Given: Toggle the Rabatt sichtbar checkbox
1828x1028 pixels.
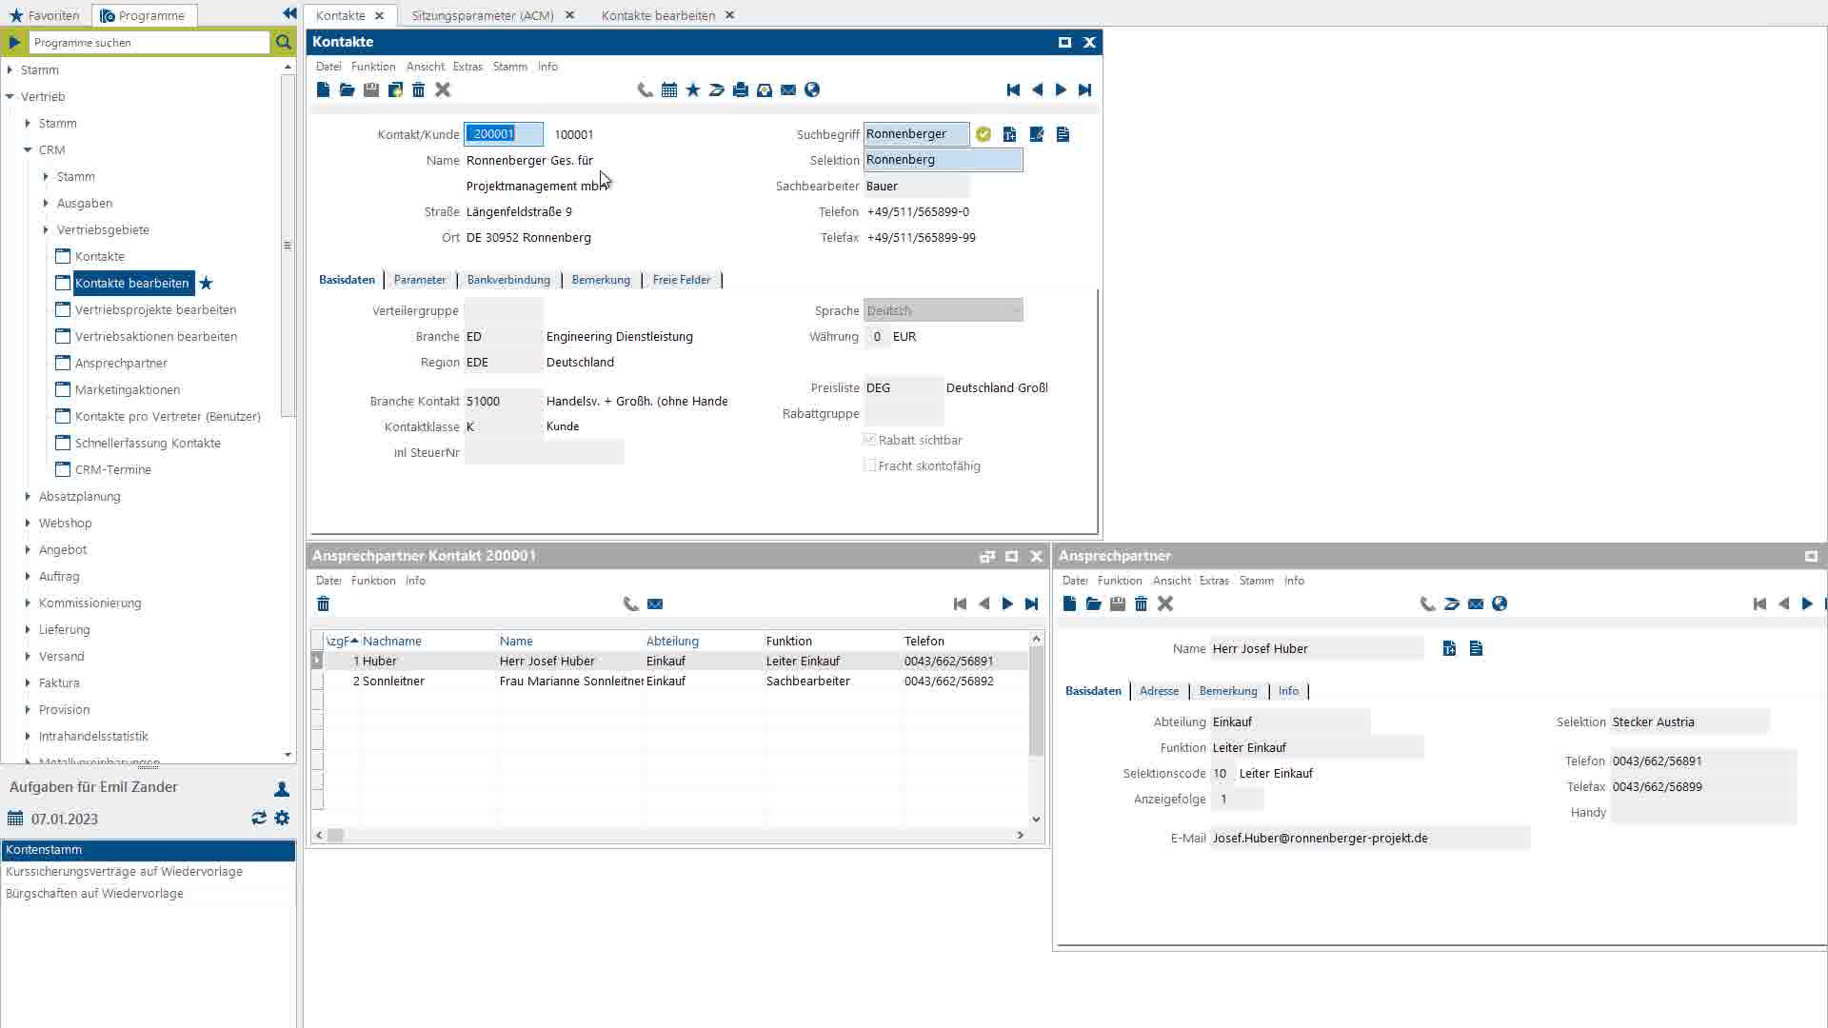Looking at the screenshot, I should (x=869, y=439).
